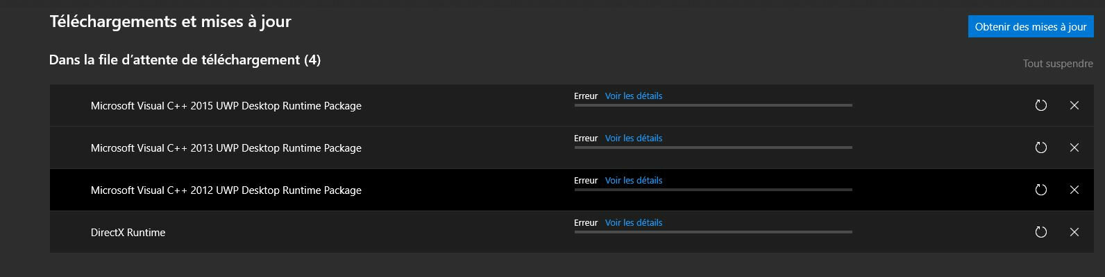
Task: Retry download of Visual C++ 2013 Runtime Package
Action: (1040, 148)
